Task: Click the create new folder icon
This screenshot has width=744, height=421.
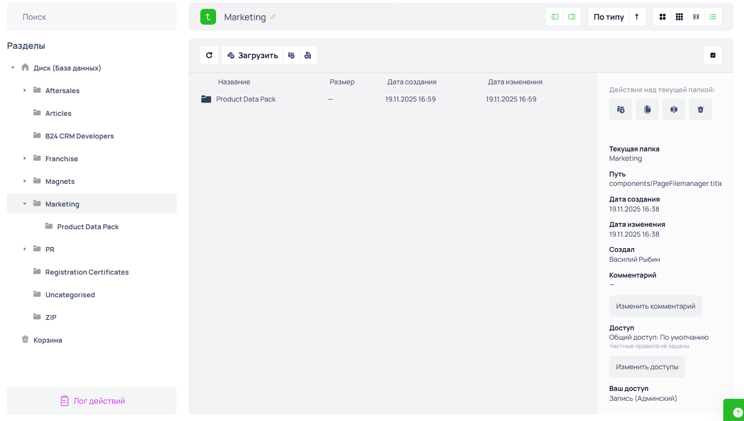Action: click(292, 55)
